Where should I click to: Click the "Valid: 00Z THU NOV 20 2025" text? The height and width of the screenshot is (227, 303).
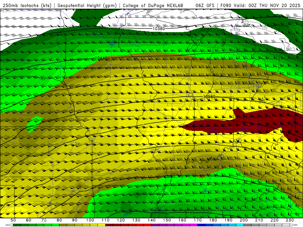(x=267, y=6)
